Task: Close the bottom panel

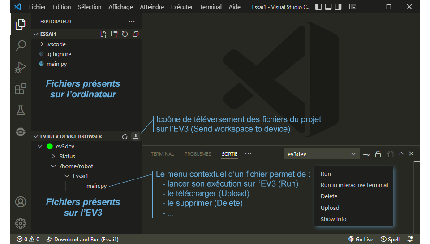Action: (411, 153)
